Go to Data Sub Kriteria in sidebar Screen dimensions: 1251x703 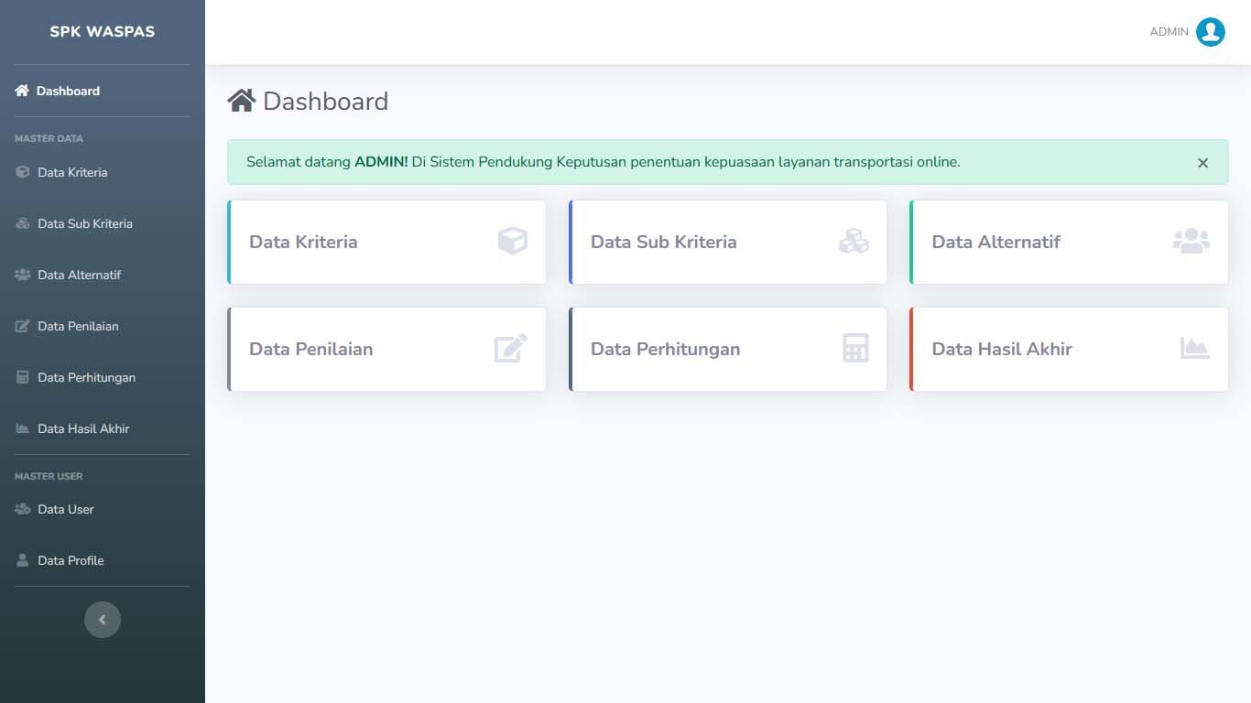[84, 223]
